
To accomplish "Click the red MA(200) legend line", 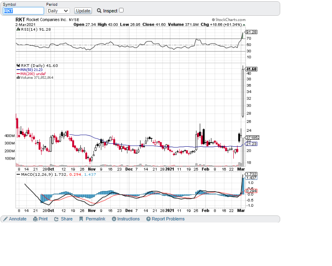I will coord(18,74).
